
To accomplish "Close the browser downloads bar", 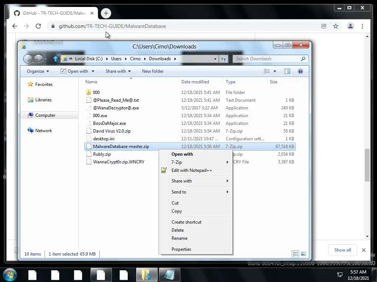I will click(363, 250).
